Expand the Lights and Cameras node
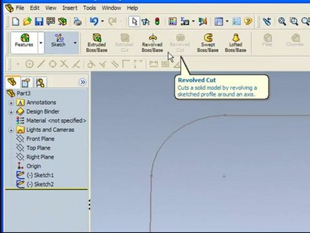Screen dimensions: 310x233 tap(11, 130)
